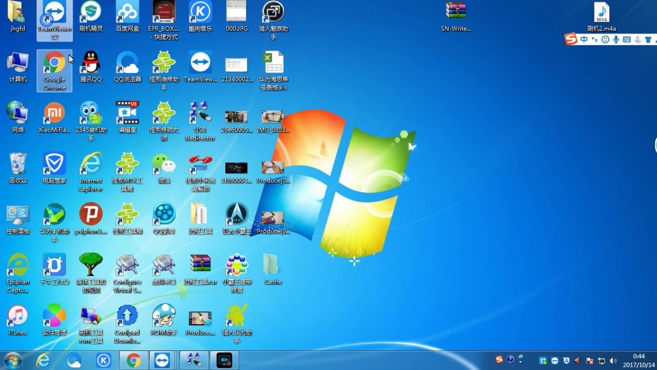Select the 远程工具.rar archive file

[200, 269]
